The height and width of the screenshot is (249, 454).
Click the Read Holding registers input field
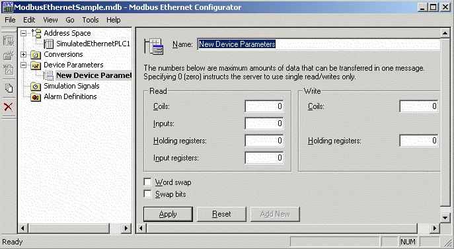[264, 141]
